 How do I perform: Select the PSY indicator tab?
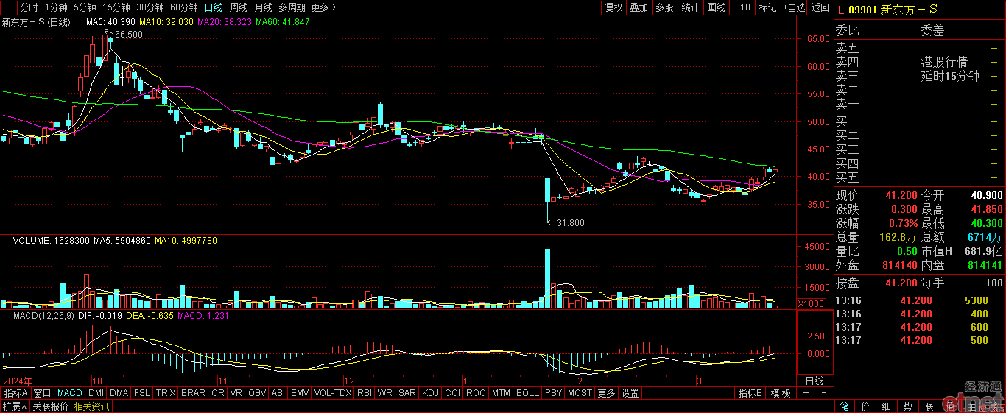[x=553, y=393]
